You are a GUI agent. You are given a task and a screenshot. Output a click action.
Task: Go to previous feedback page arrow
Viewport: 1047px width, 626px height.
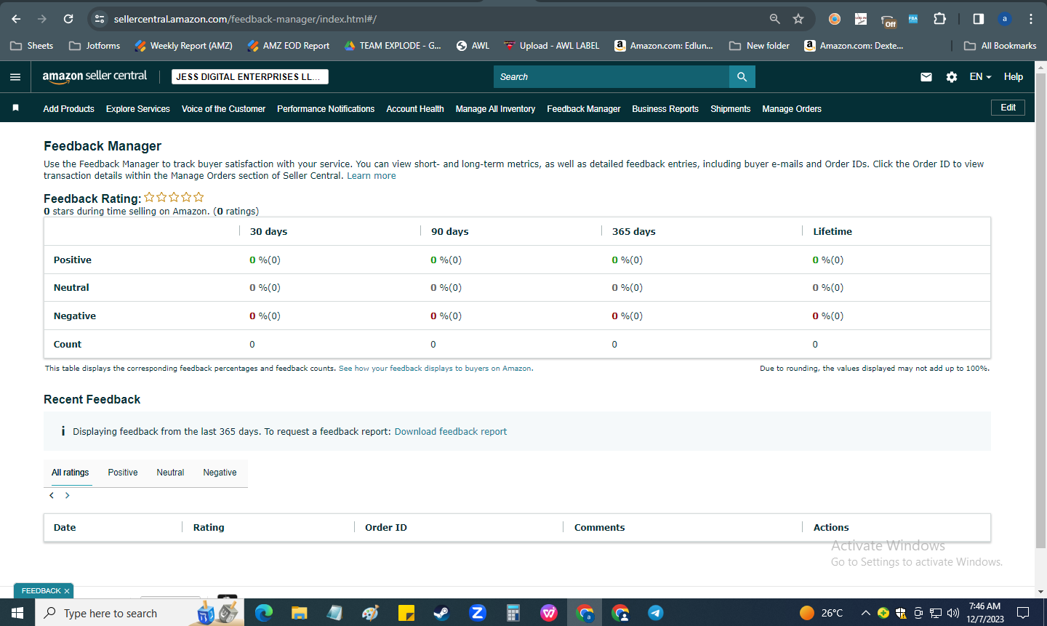pos(52,495)
